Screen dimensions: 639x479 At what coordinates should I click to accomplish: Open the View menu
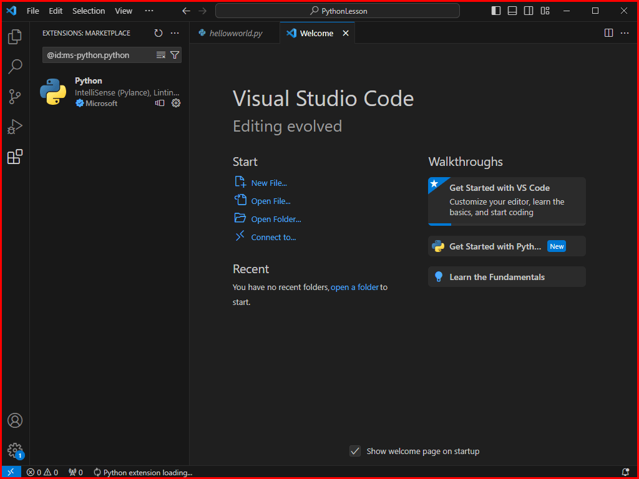[124, 11]
